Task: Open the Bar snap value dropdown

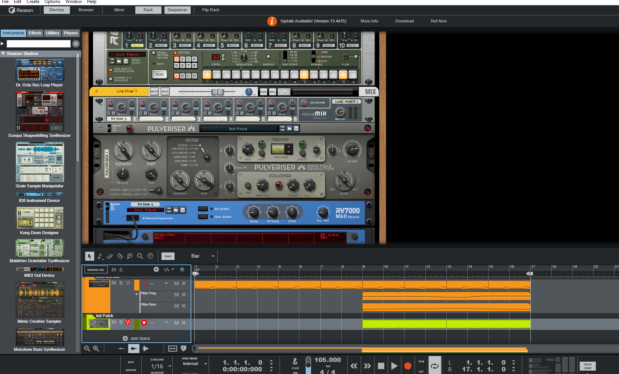Action: point(213,256)
